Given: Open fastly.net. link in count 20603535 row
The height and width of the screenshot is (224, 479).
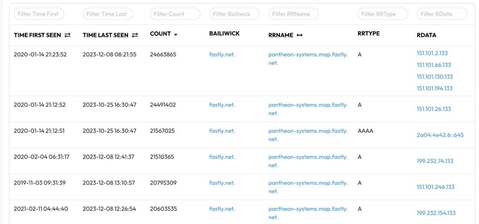Looking at the screenshot, I should pyautogui.click(x=222, y=209).
